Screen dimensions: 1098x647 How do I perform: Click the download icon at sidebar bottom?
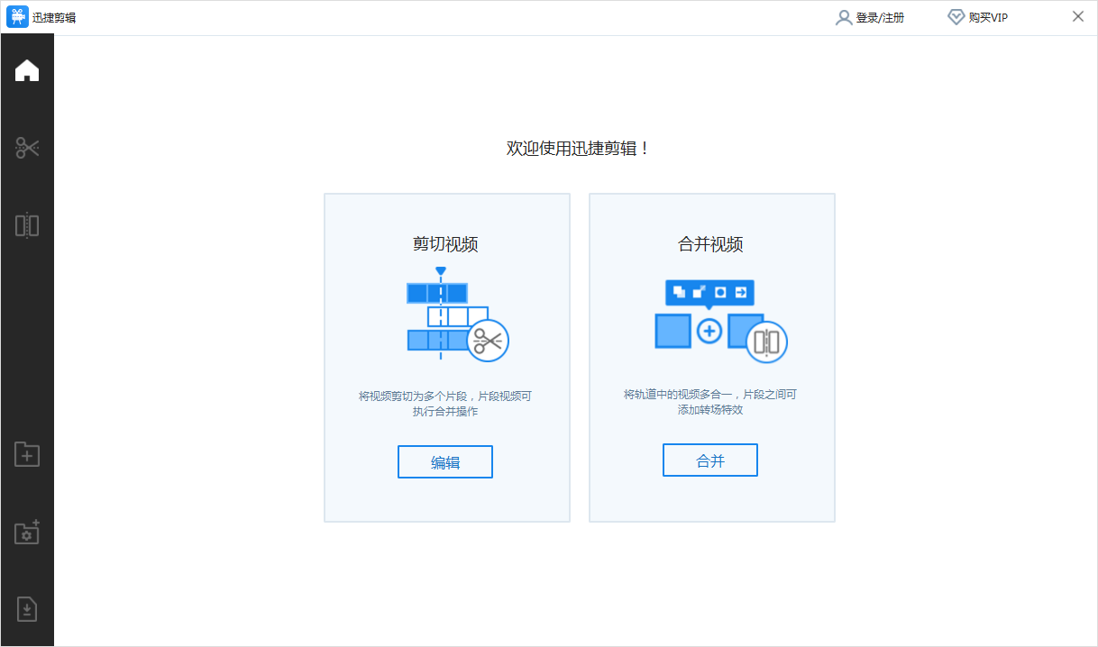click(27, 609)
